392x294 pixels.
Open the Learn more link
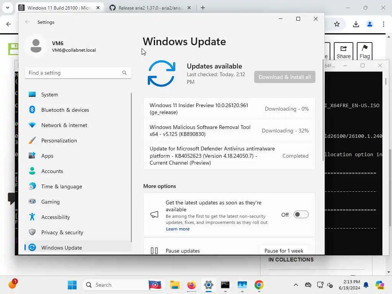(178, 229)
